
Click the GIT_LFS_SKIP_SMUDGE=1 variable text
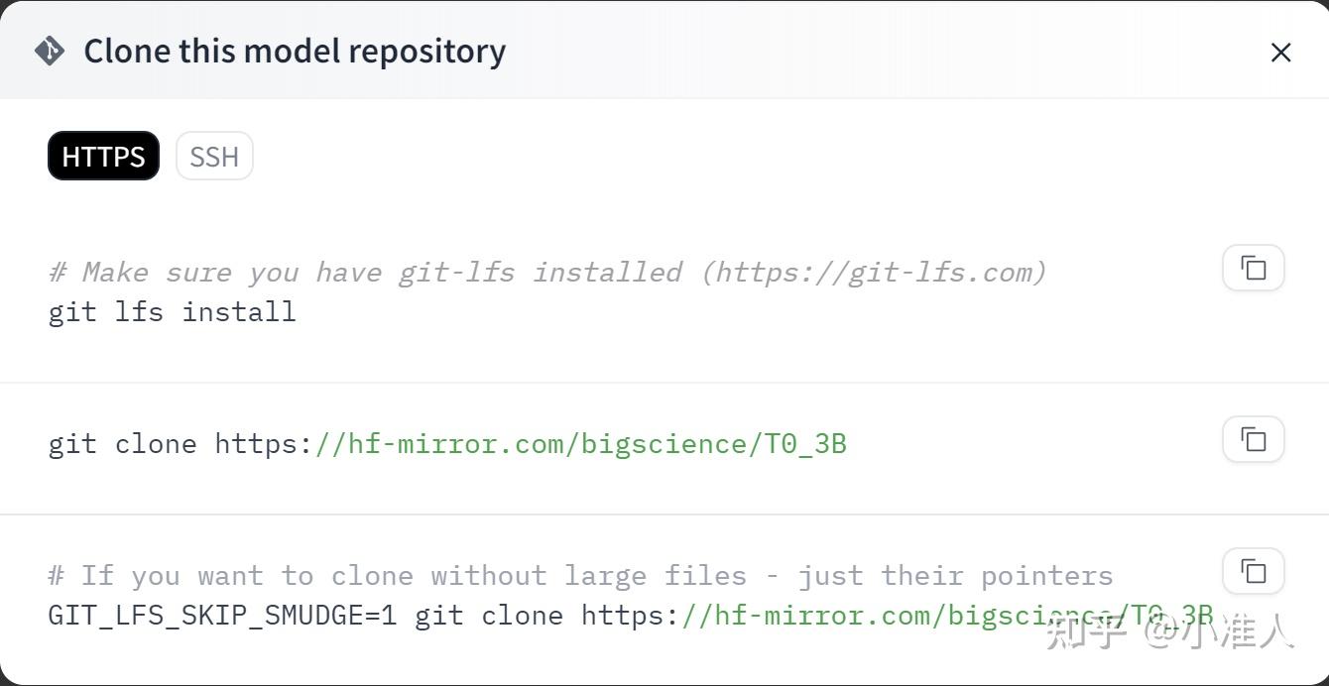pyautogui.click(x=222, y=615)
